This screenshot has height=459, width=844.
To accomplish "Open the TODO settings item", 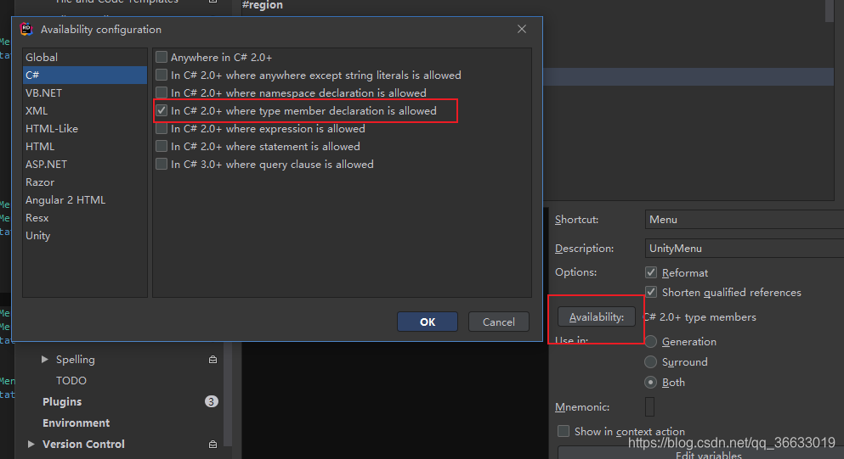I will [x=71, y=381].
